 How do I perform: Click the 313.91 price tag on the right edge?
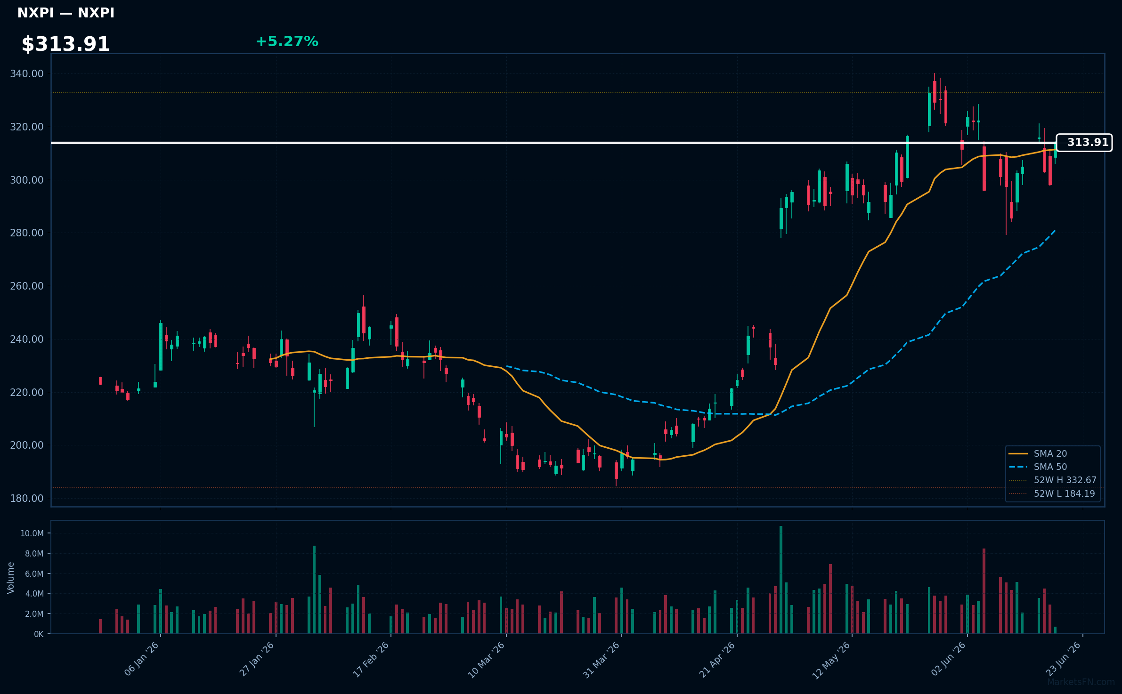pos(1084,143)
